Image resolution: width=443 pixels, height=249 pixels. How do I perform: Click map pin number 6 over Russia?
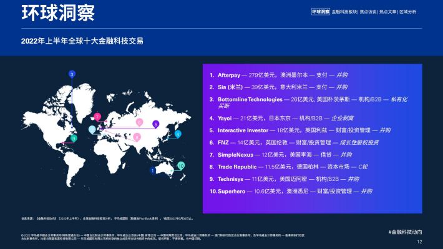pyautogui.click(x=139, y=122)
